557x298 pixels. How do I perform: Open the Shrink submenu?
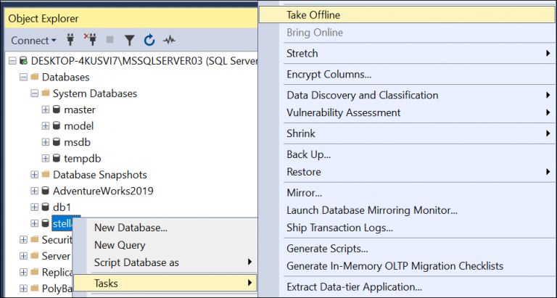click(301, 133)
